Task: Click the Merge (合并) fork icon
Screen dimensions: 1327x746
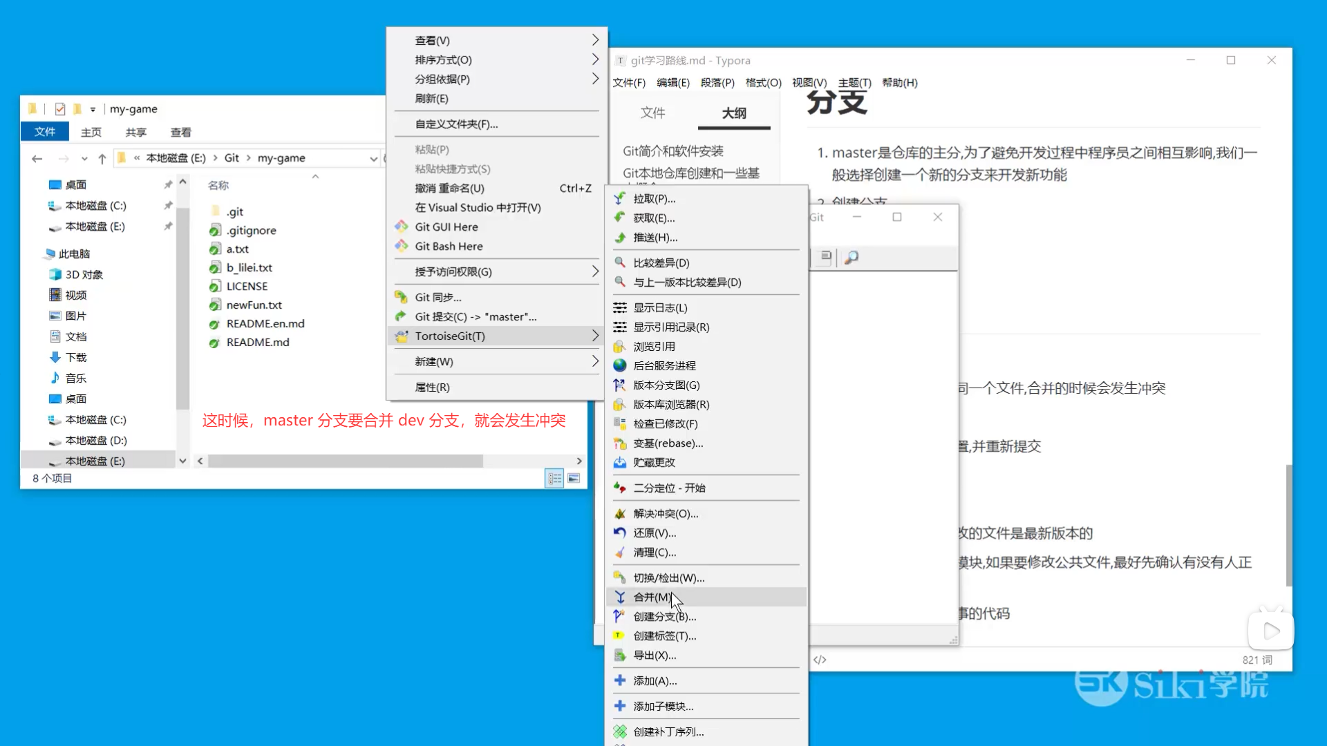Action: (x=620, y=597)
